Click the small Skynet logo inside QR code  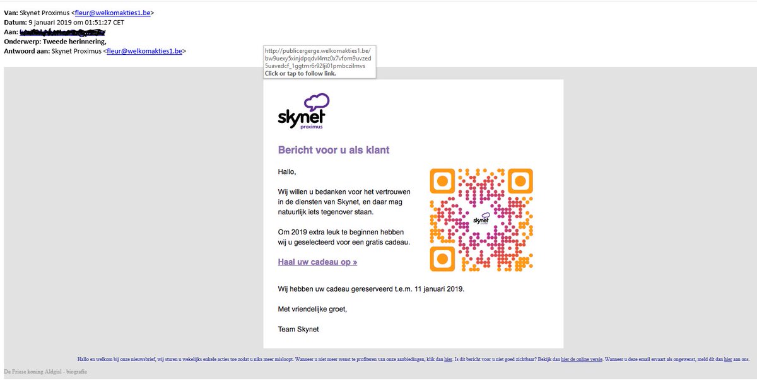(481, 220)
